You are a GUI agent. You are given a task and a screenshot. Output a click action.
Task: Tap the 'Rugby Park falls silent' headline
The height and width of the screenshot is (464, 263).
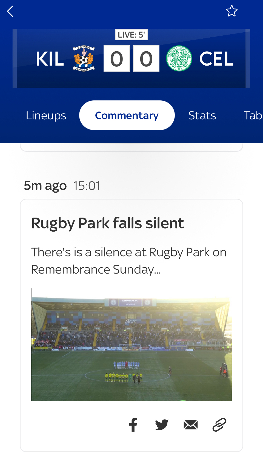(x=108, y=223)
